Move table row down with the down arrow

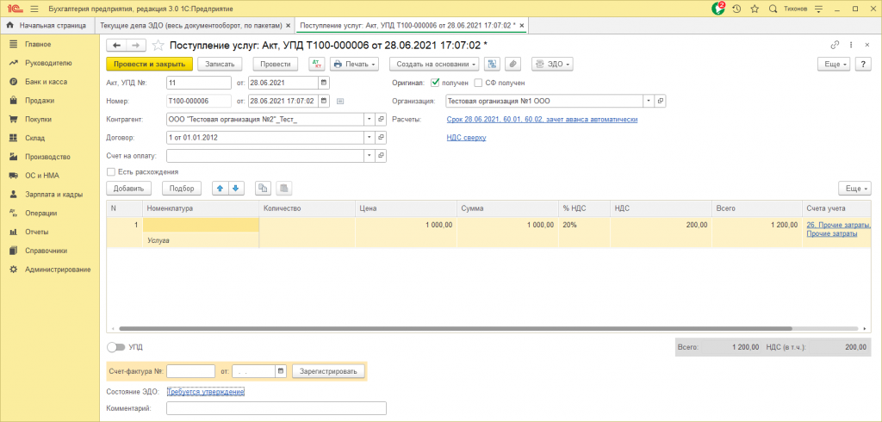click(x=236, y=188)
